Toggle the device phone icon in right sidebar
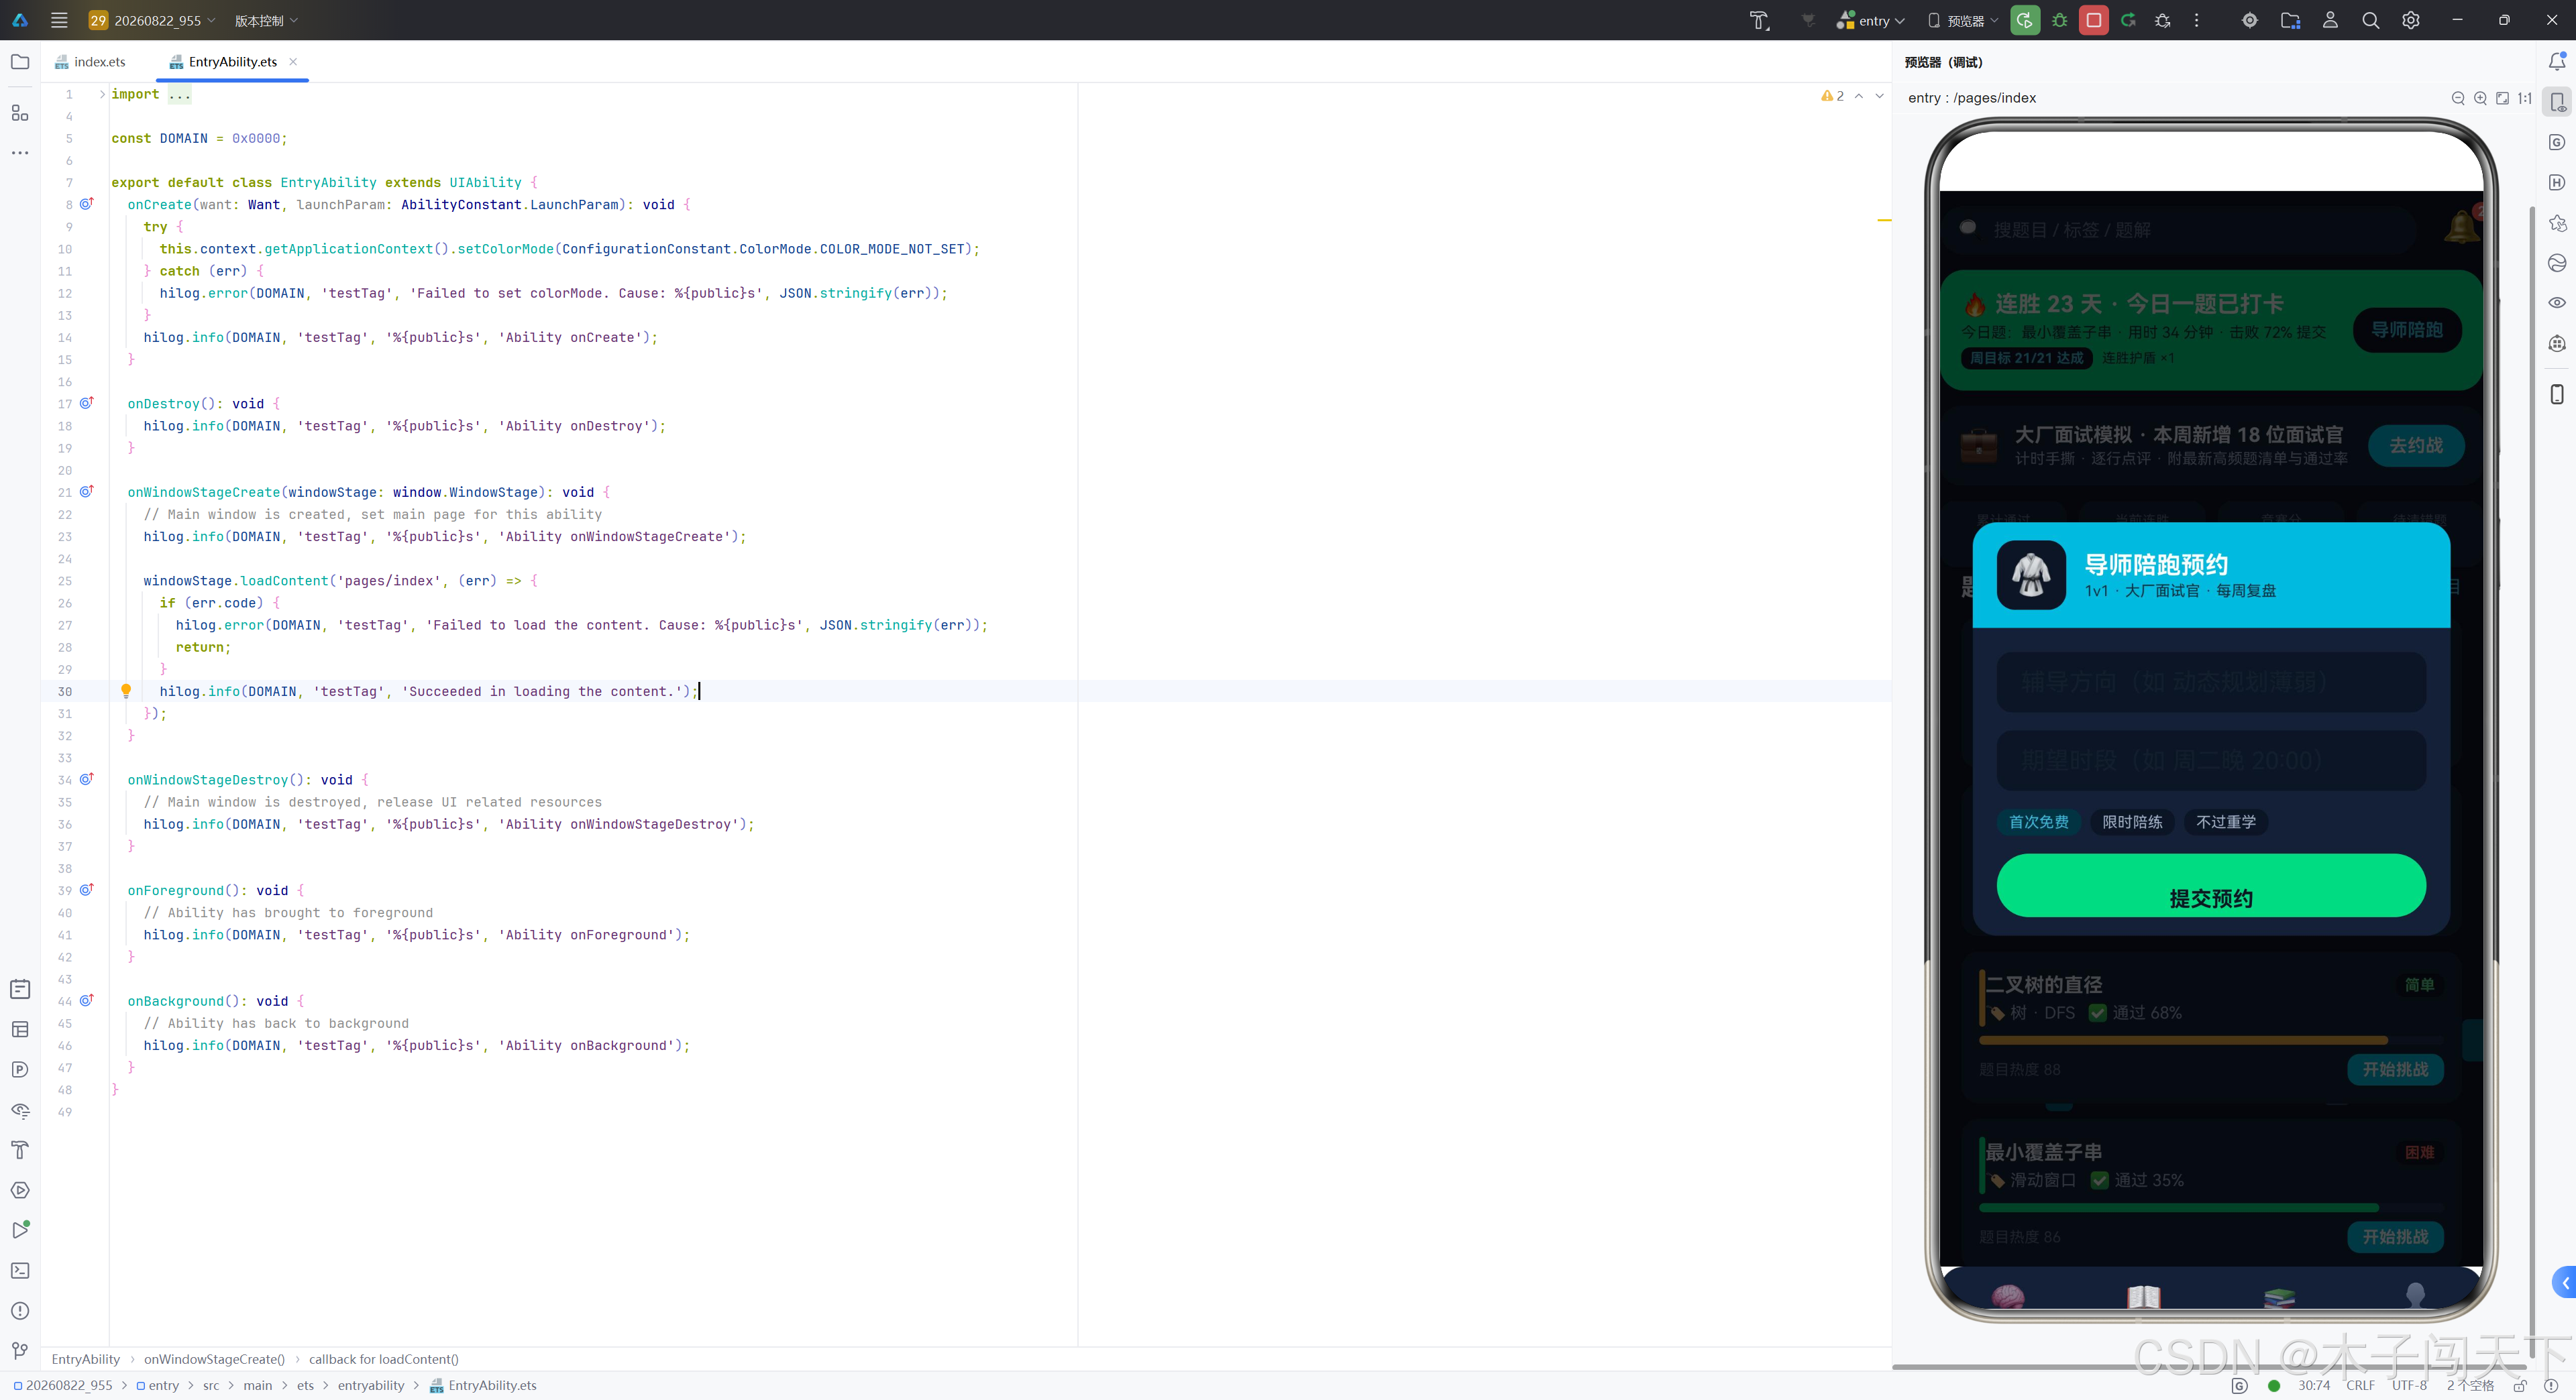Image resolution: width=2576 pixels, height=1400 pixels. [2557, 394]
